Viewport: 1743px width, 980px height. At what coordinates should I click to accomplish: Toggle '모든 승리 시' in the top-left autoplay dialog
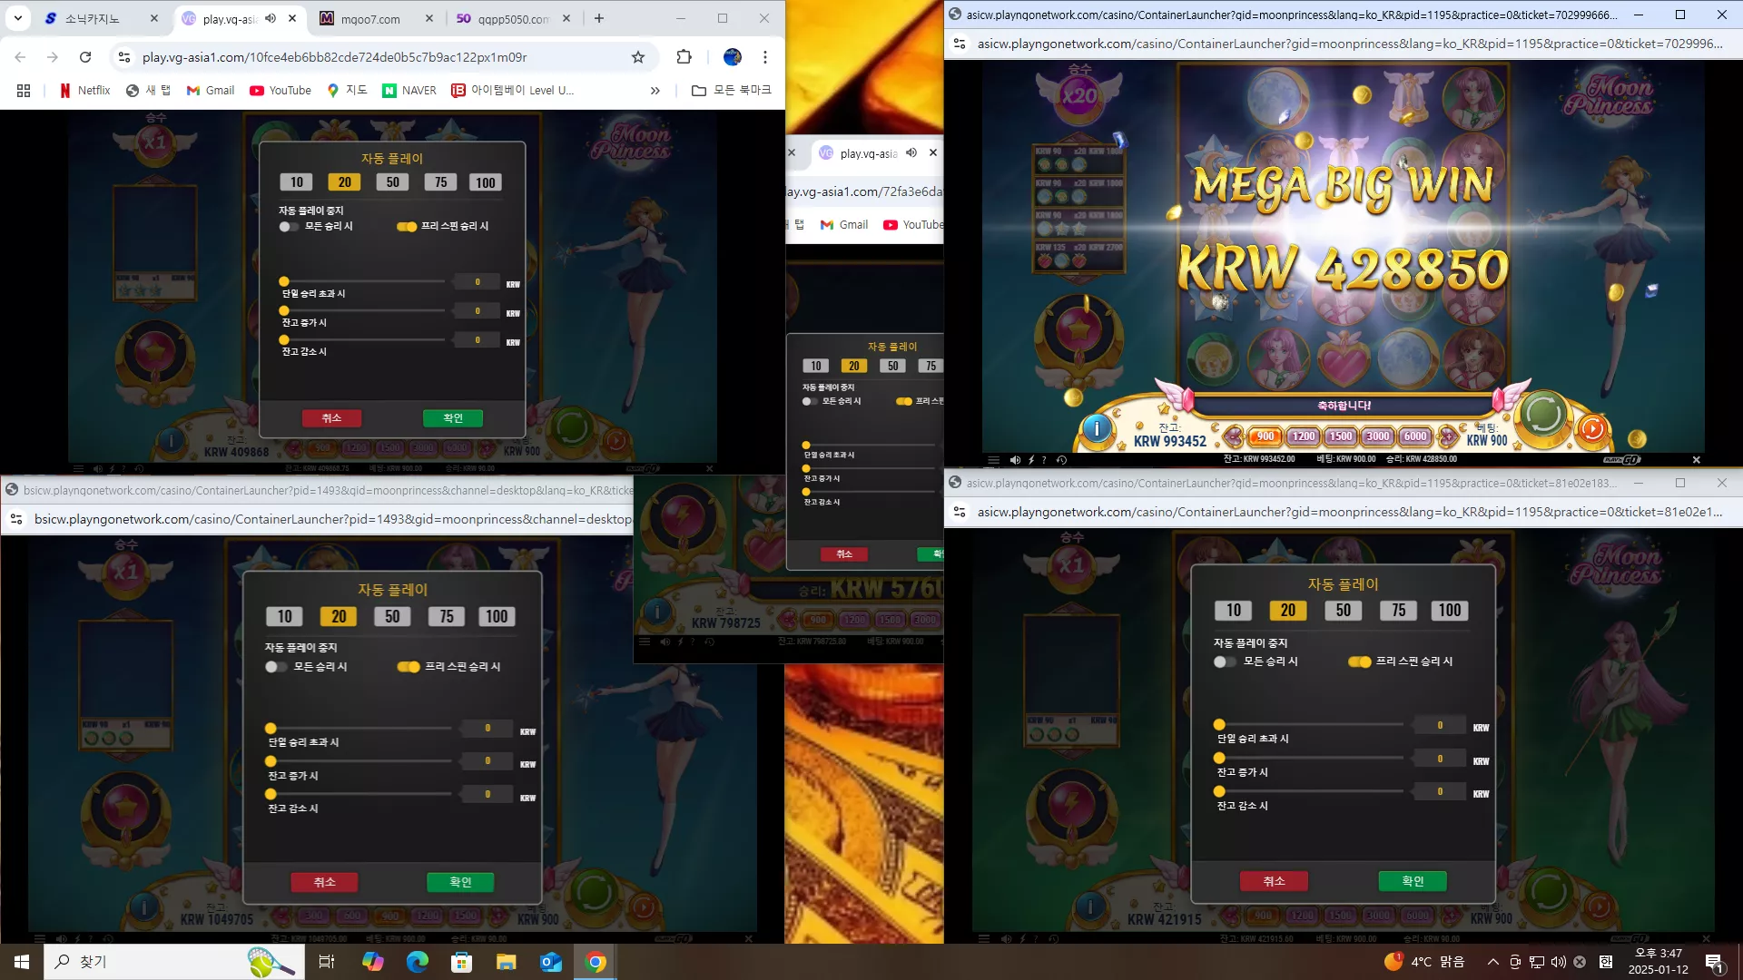[x=289, y=227]
